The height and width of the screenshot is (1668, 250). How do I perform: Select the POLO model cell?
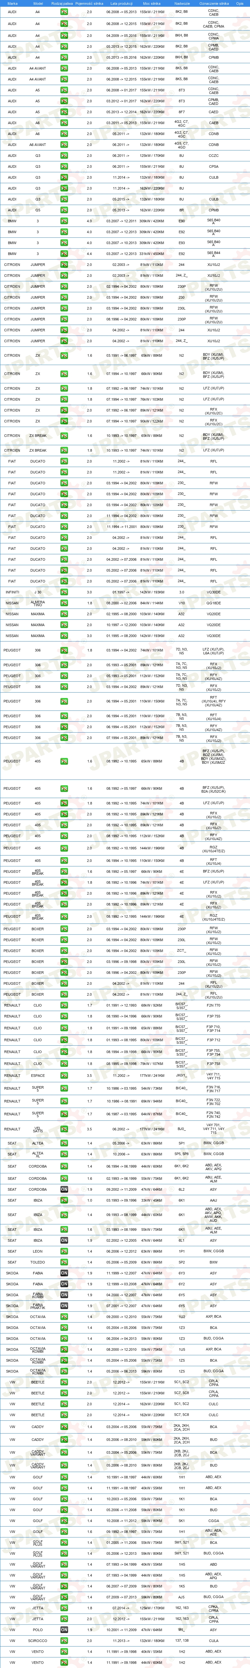coord(37,1630)
